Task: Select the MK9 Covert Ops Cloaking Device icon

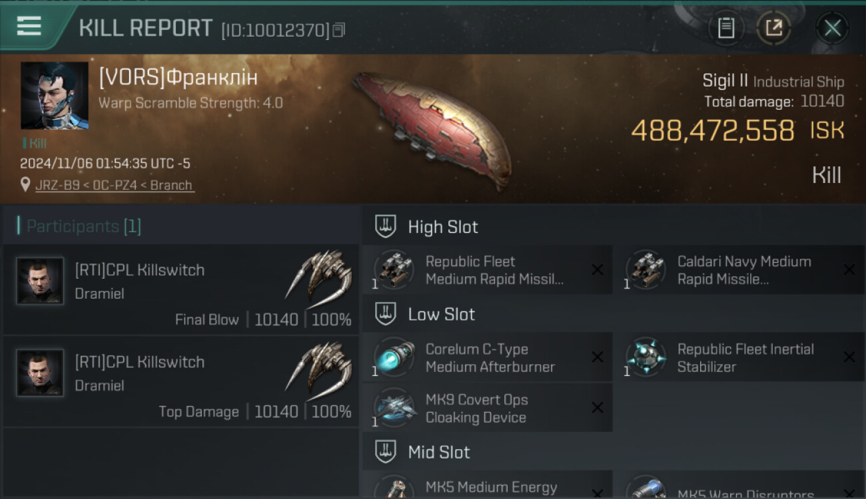Action: click(x=394, y=408)
